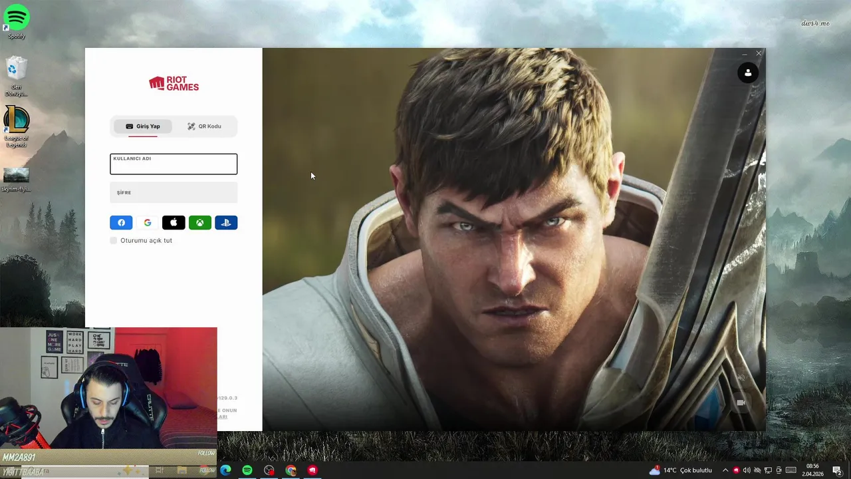Open Microsoft Edge from the taskbar
Viewport: 851px width, 479px height.
click(x=225, y=470)
